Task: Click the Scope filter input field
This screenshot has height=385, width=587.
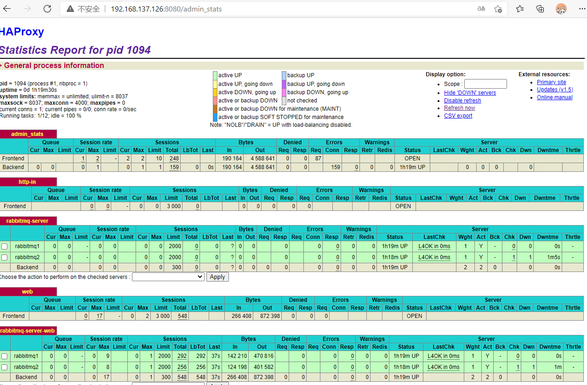Action: (485, 84)
